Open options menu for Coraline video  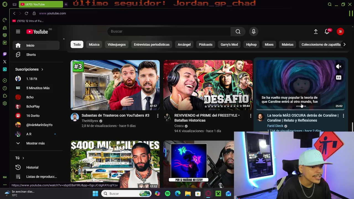[x=343, y=116]
